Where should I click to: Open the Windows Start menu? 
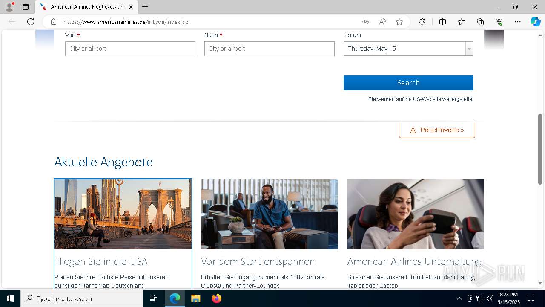[x=10, y=298]
